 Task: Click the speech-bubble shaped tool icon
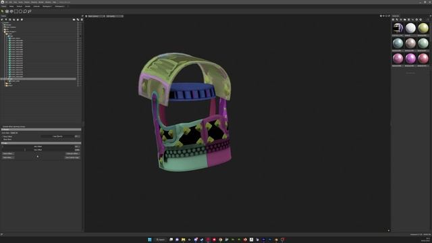click(x=25, y=11)
